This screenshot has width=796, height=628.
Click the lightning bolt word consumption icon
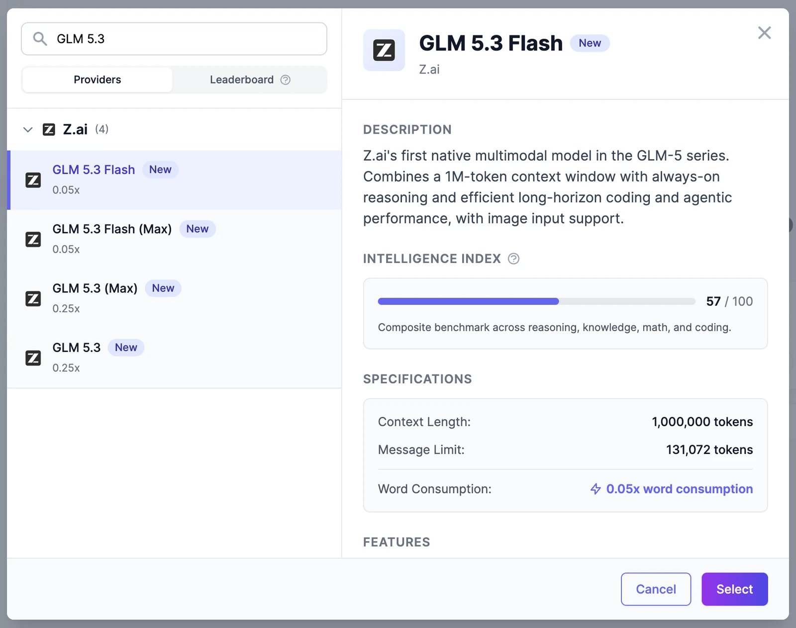pyautogui.click(x=596, y=489)
